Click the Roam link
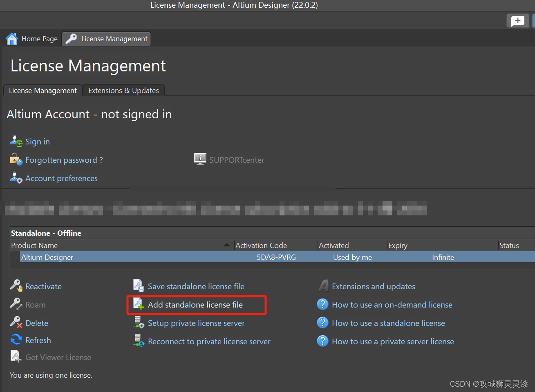 click(x=36, y=305)
